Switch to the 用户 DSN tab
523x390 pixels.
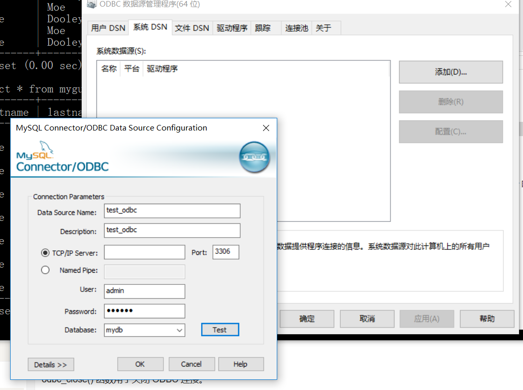[108, 28]
